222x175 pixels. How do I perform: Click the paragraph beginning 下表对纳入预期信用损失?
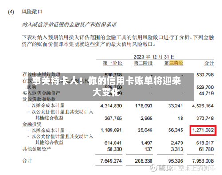[118, 41]
